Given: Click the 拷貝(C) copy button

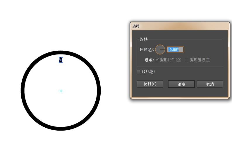Looking at the screenshot, I should [150, 84].
